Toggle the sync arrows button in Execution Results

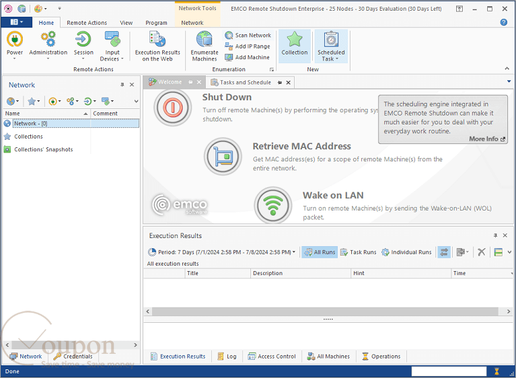click(444, 252)
